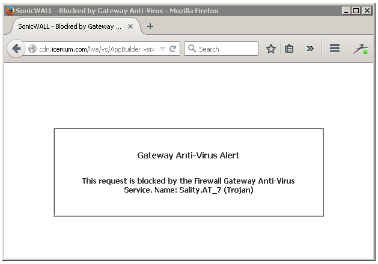Click the extension icon with green dot
The height and width of the screenshot is (264, 378).
click(x=361, y=49)
